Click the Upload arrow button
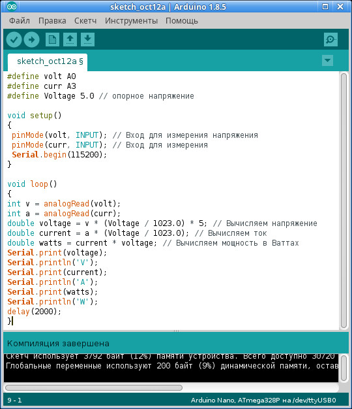The width and height of the screenshot is (352, 409). (31, 40)
